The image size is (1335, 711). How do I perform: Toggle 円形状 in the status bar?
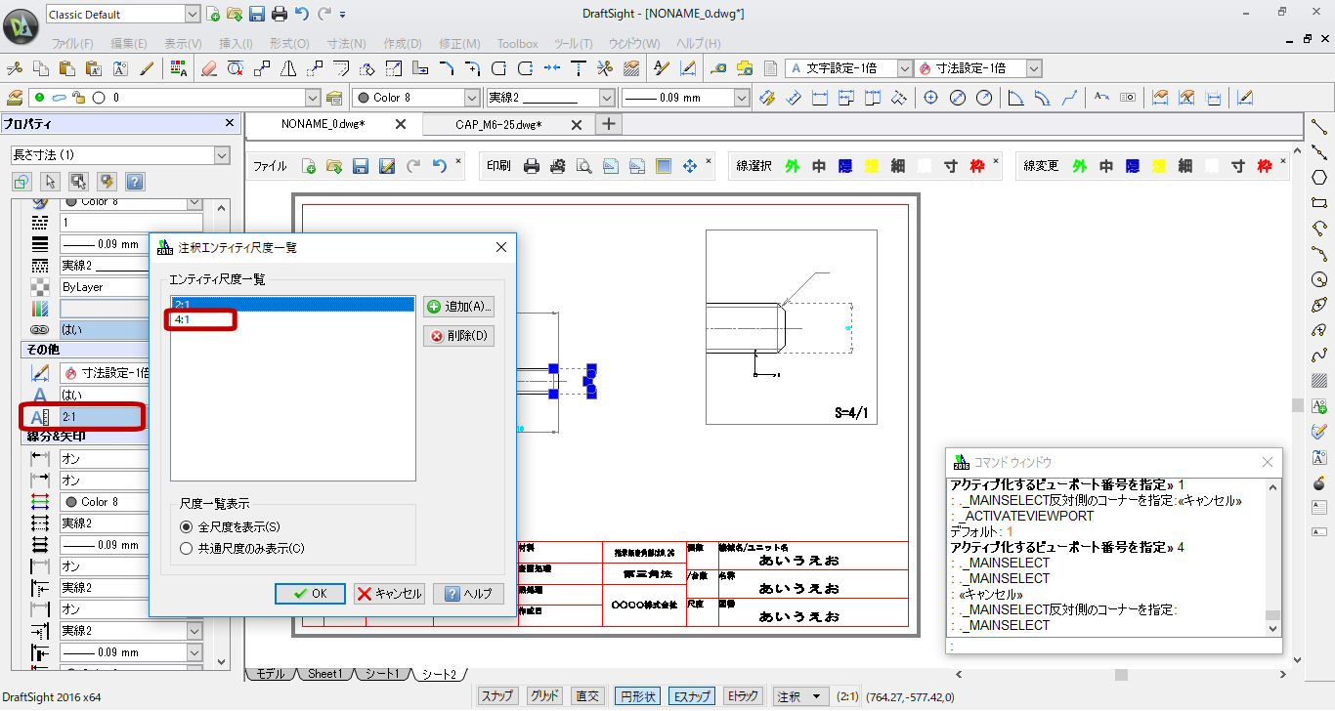(x=637, y=696)
